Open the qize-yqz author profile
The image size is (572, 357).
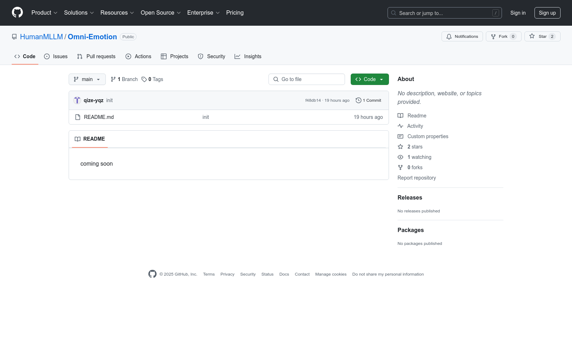pyautogui.click(x=94, y=100)
